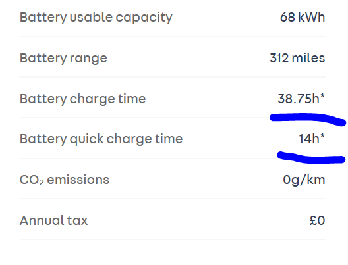Click the 'kWh' unit text
The image size is (348, 265).
(312, 17)
